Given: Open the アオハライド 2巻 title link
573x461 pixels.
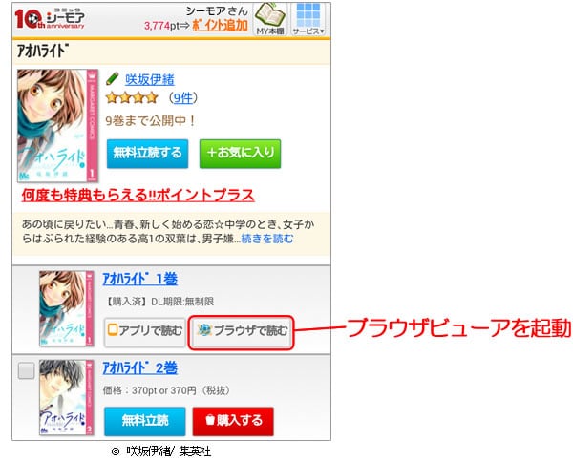Looking at the screenshot, I should 140,367.
